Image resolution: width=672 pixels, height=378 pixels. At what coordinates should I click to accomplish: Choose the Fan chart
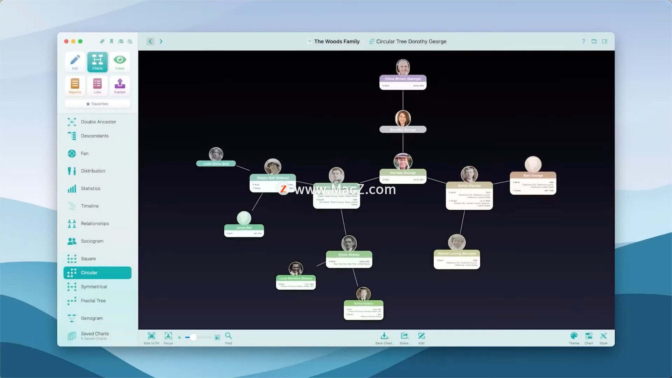click(x=97, y=153)
